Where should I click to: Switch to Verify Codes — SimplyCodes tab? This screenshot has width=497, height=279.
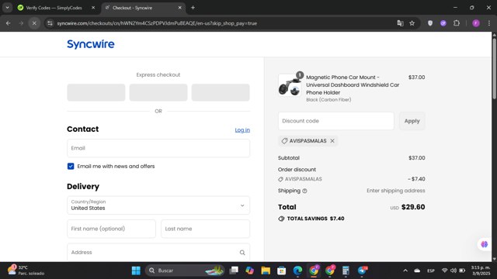click(54, 8)
